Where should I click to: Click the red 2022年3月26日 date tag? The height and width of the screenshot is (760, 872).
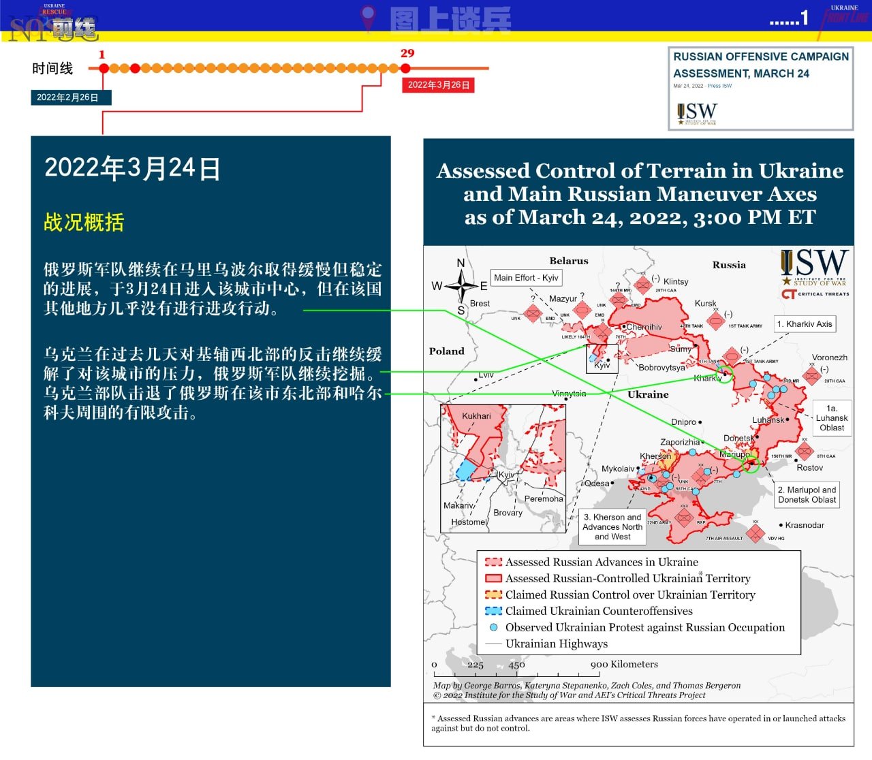(439, 85)
